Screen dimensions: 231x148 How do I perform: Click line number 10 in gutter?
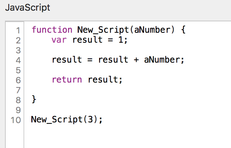pos(16,120)
